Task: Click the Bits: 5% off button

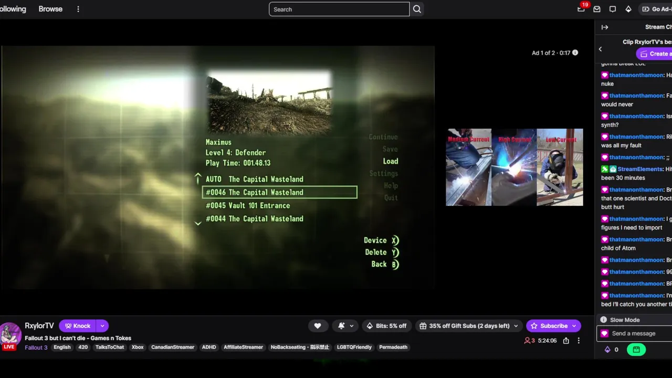Action: click(386, 326)
